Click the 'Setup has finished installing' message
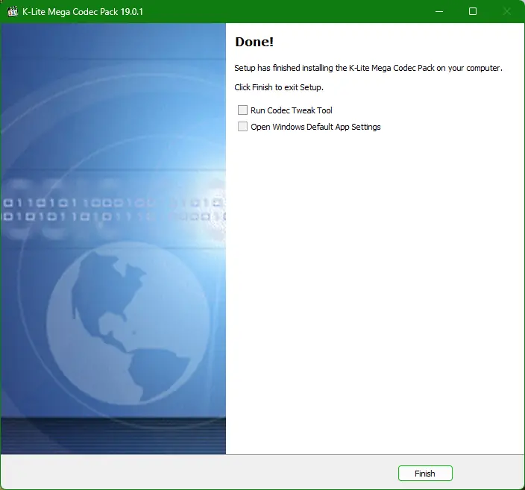This screenshot has height=490, width=525. (x=368, y=68)
